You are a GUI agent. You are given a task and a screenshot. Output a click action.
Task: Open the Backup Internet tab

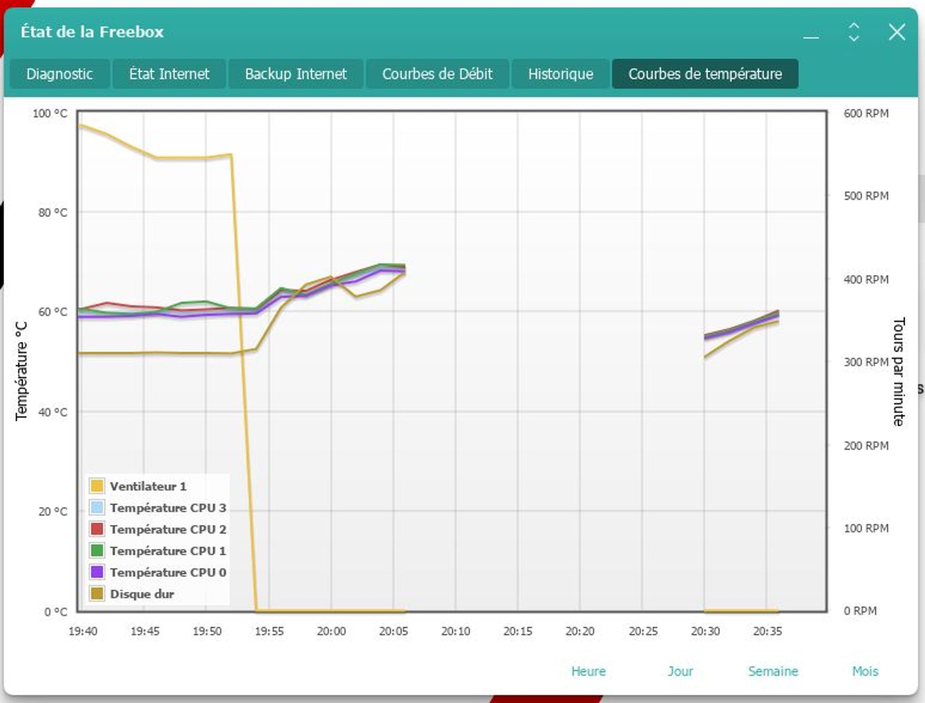click(296, 74)
